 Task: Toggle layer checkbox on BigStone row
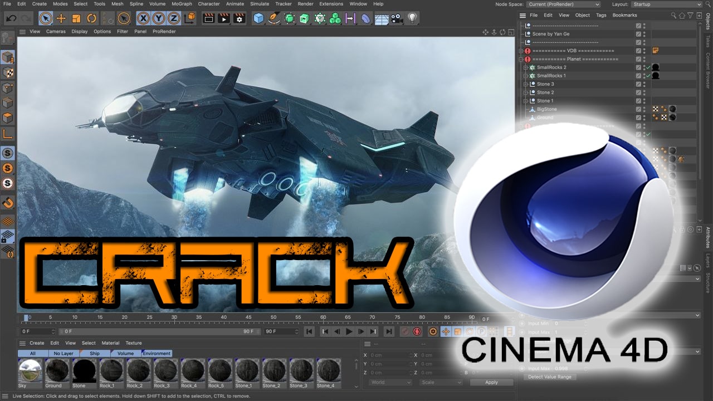click(x=638, y=109)
